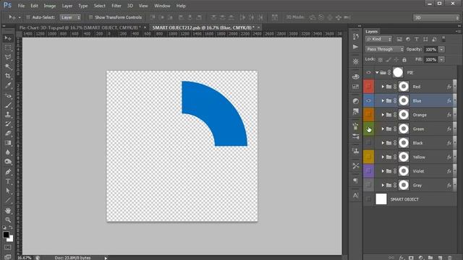Image resolution: width=463 pixels, height=260 pixels.
Task: Select the Dodge tool
Action: 8,162
